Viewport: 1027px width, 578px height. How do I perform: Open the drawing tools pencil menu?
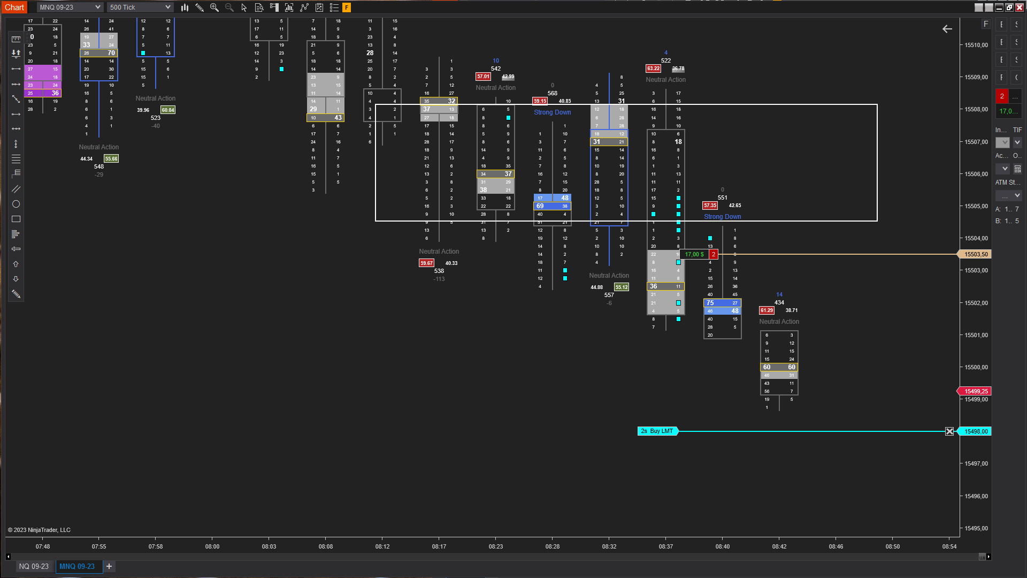pos(200,7)
